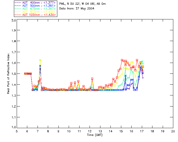Click the x-axis label 16
Image resolution: width=178 pixels, height=142 pixels.
131,131
